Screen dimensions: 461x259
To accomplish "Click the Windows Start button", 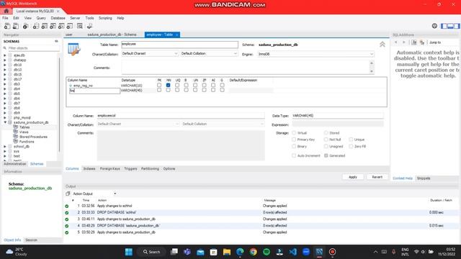I will tap(129, 252).
